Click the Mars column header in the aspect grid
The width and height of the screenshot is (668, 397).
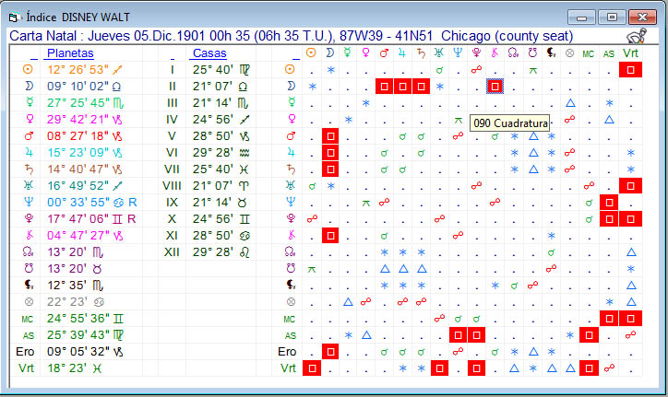pos(384,53)
